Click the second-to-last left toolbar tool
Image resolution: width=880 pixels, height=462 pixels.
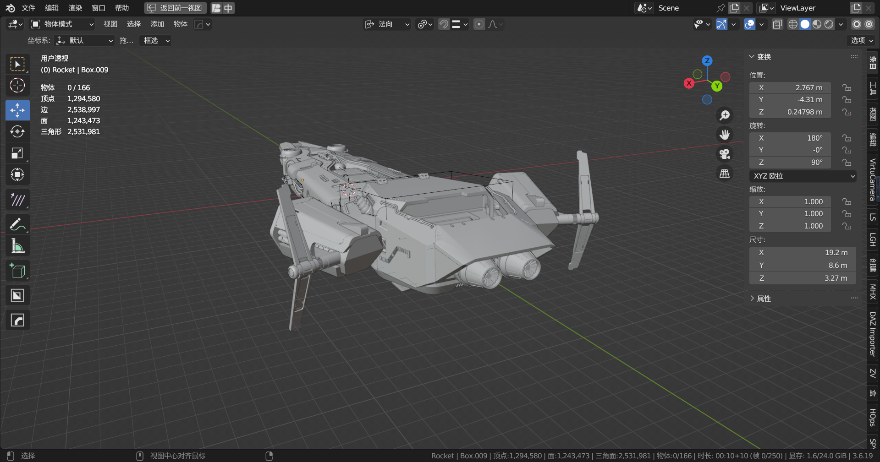point(17,296)
